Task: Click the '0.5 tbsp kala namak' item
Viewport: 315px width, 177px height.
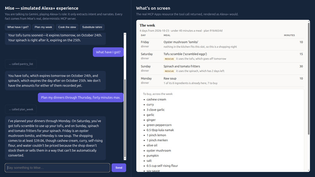Action: tap(160, 130)
